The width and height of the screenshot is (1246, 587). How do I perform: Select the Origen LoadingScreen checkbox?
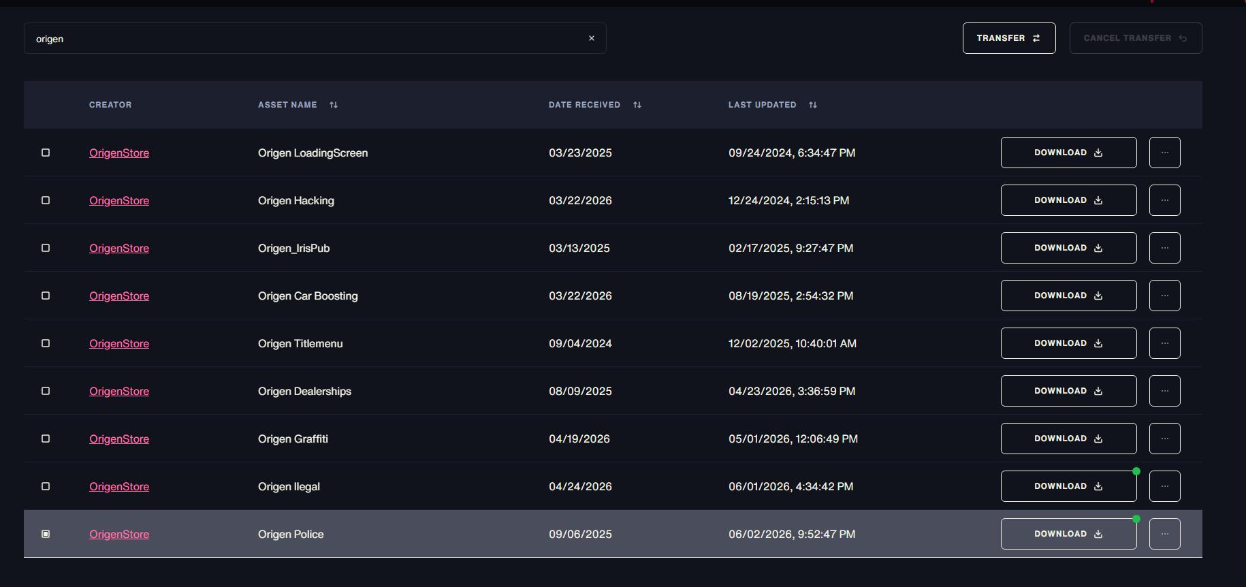(46, 153)
